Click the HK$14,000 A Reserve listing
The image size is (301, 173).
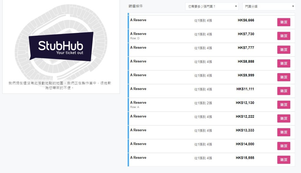click(x=176, y=146)
